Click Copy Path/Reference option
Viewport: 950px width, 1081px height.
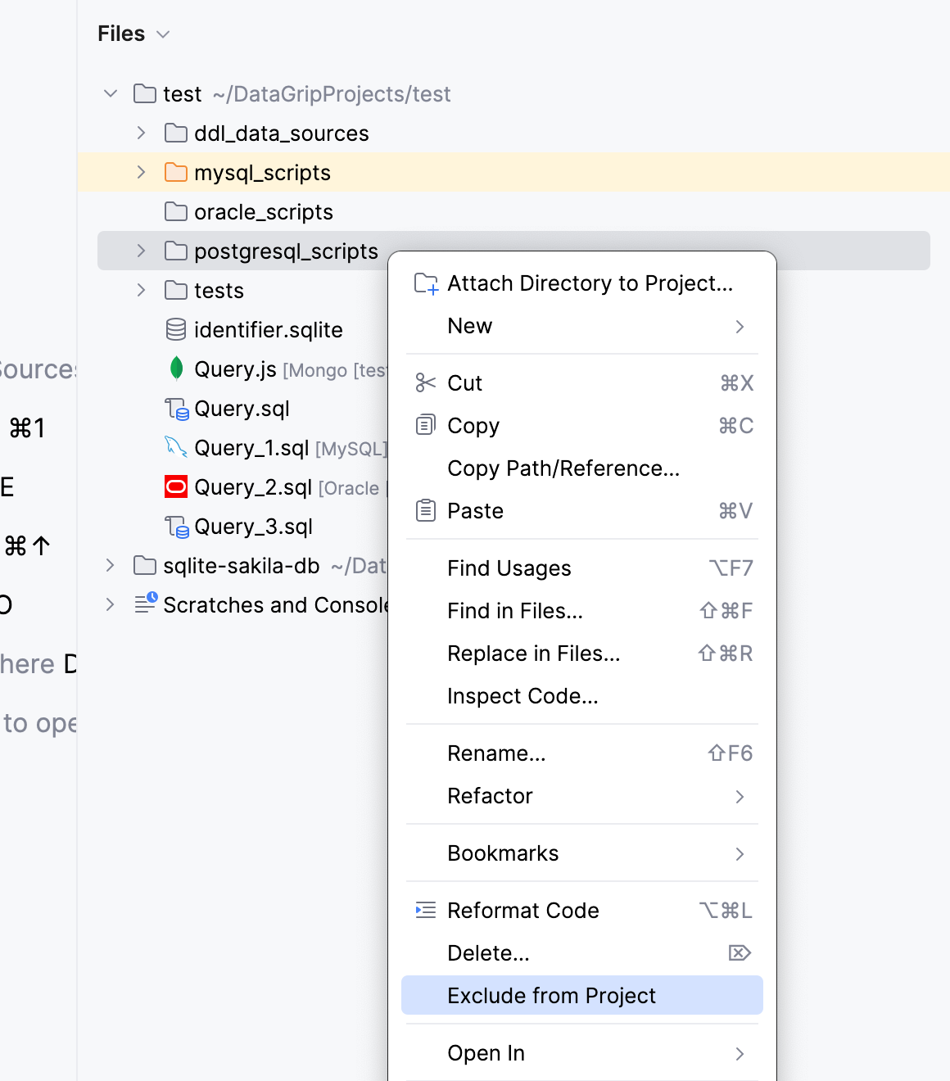[x=563, y=468]
